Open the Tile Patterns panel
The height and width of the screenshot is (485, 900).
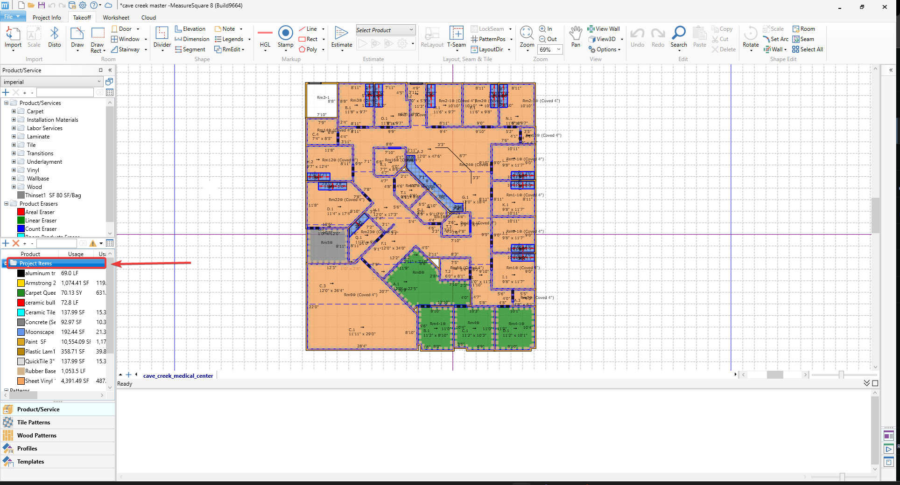34,423
